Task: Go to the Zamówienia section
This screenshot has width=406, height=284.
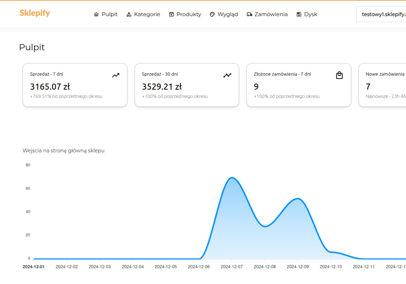Action: [271, 14]
